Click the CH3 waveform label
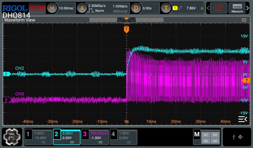 pos(20,94)
